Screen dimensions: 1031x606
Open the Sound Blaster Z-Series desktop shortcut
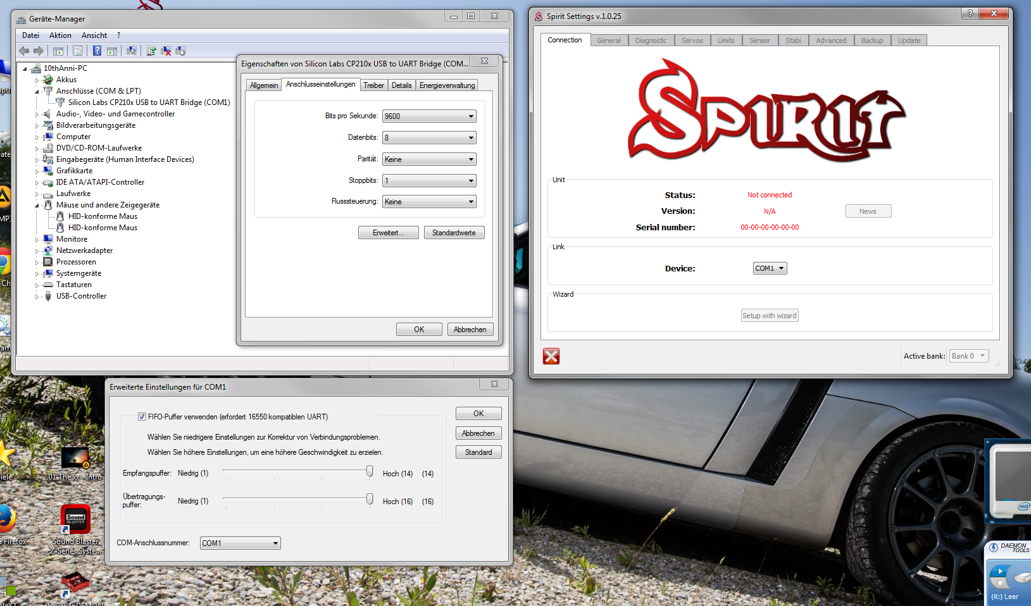point(75,520)
